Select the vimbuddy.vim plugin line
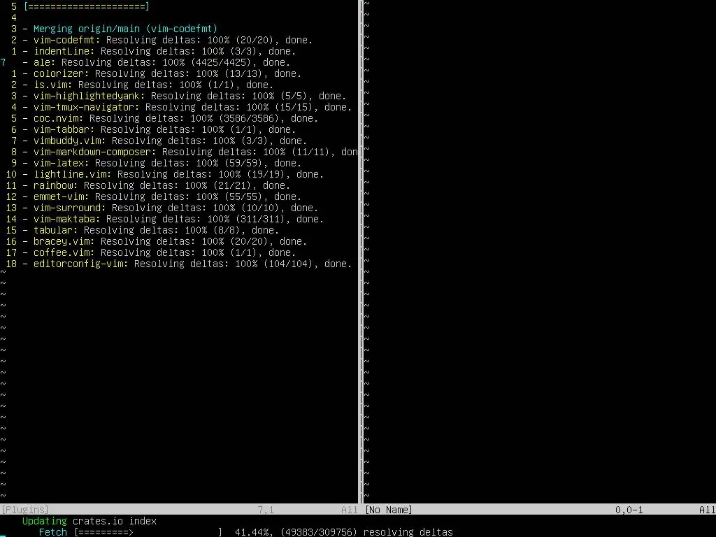716x537 pixels. [165, 141]
